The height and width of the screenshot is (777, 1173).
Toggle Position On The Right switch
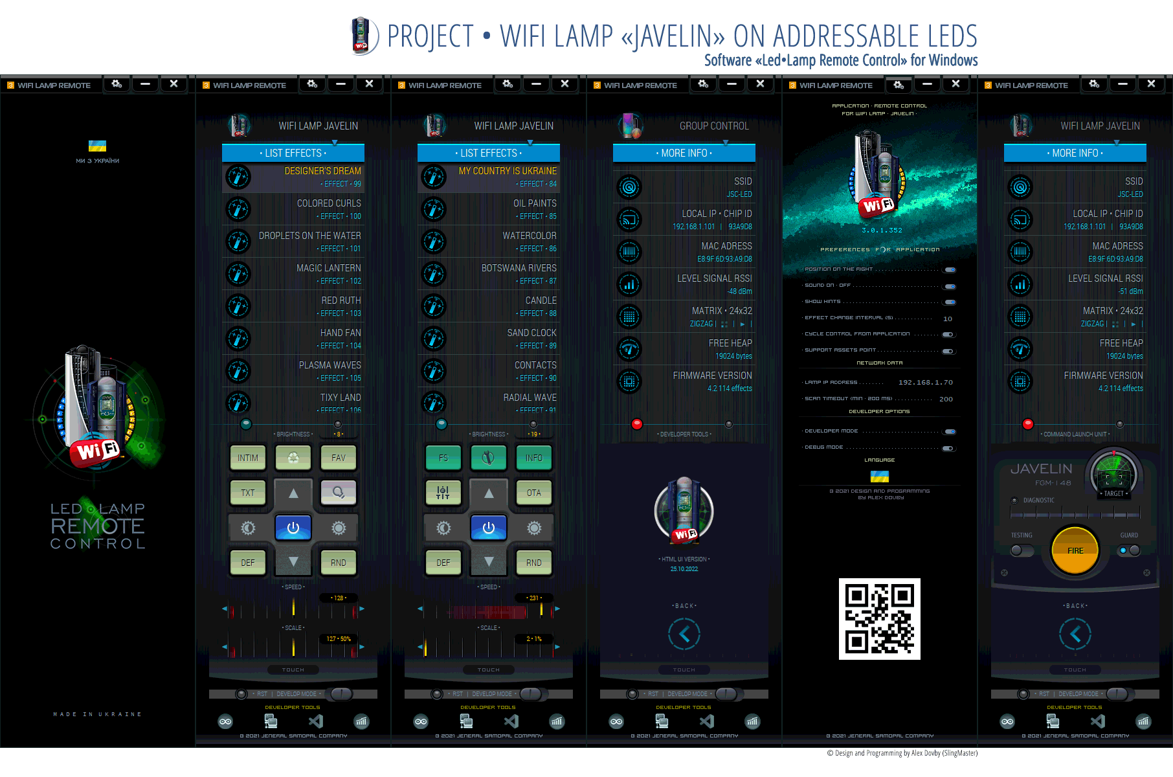coord(950,269)
